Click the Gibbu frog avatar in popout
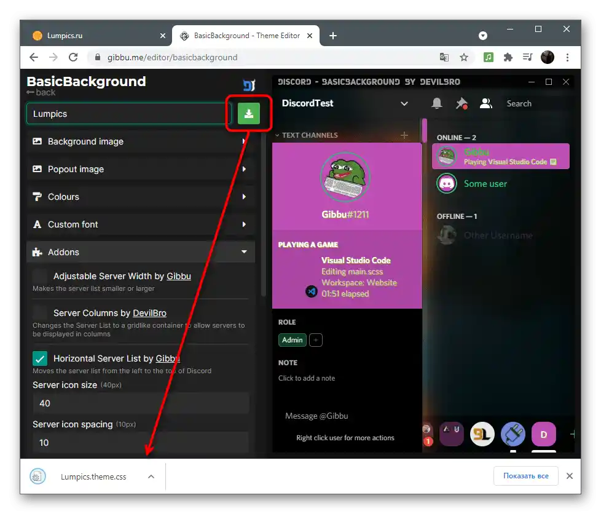This screenshot has width=601, height=514. [x=345, y=177]
